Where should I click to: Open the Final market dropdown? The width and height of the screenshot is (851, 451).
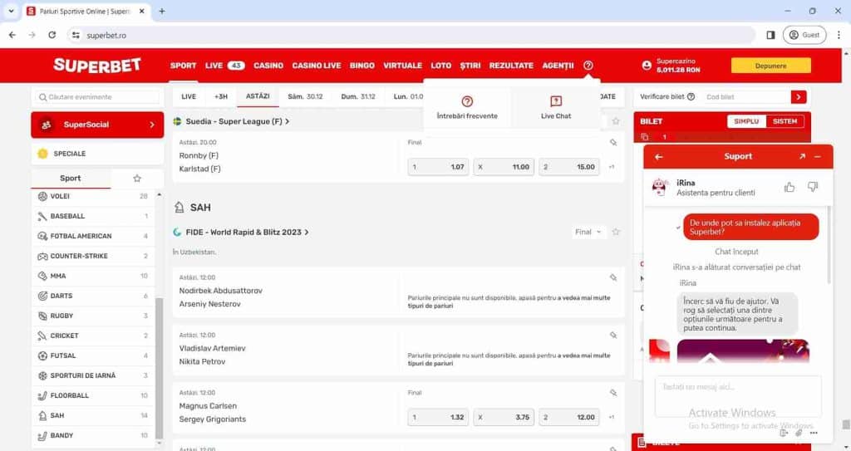tap(588, 232)
